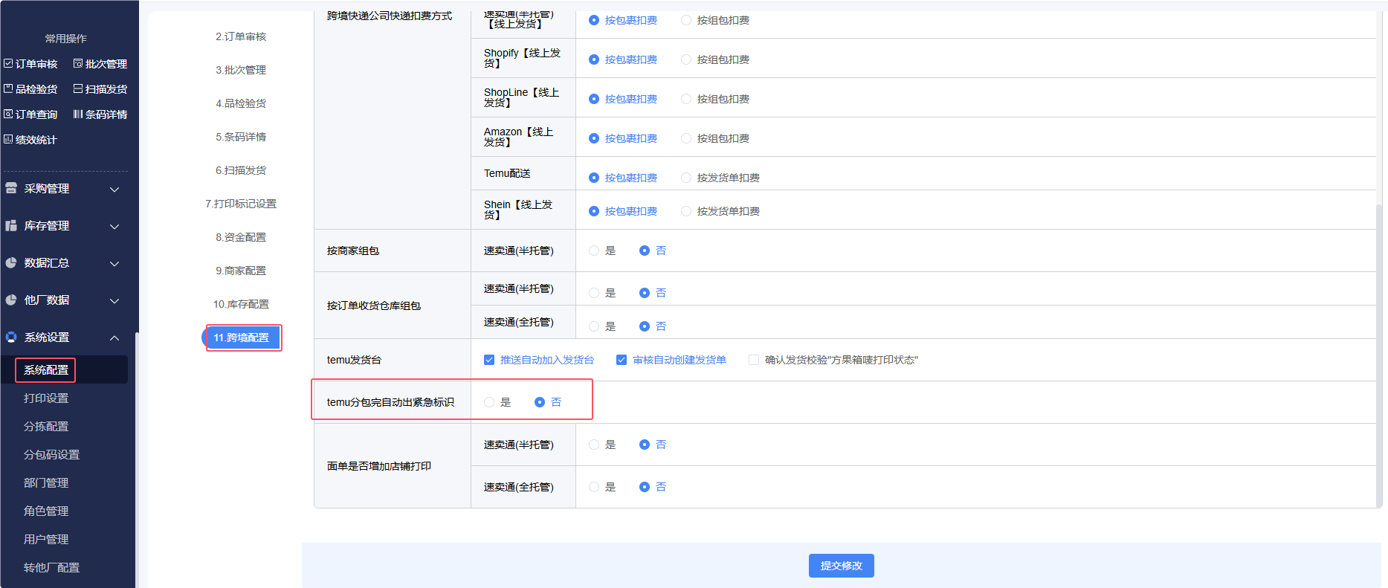Open the 扫描发货 shortcut icon
This screenshot has width=1388, height=588.
78,89
